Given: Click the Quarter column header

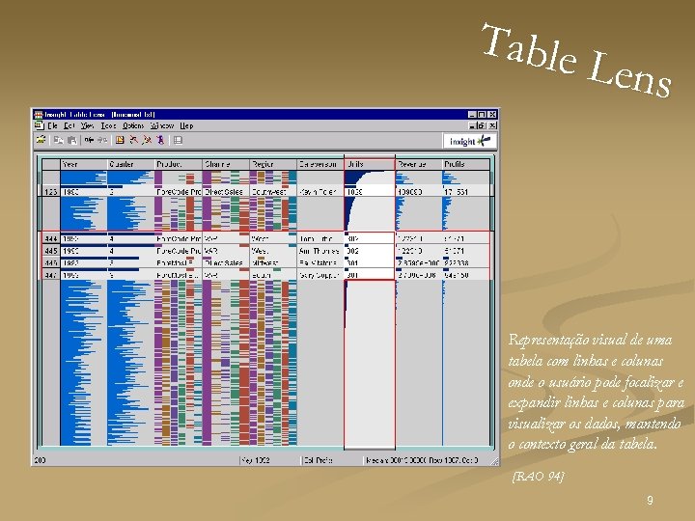Looking at the screenshot, I should tap(130, 164).
